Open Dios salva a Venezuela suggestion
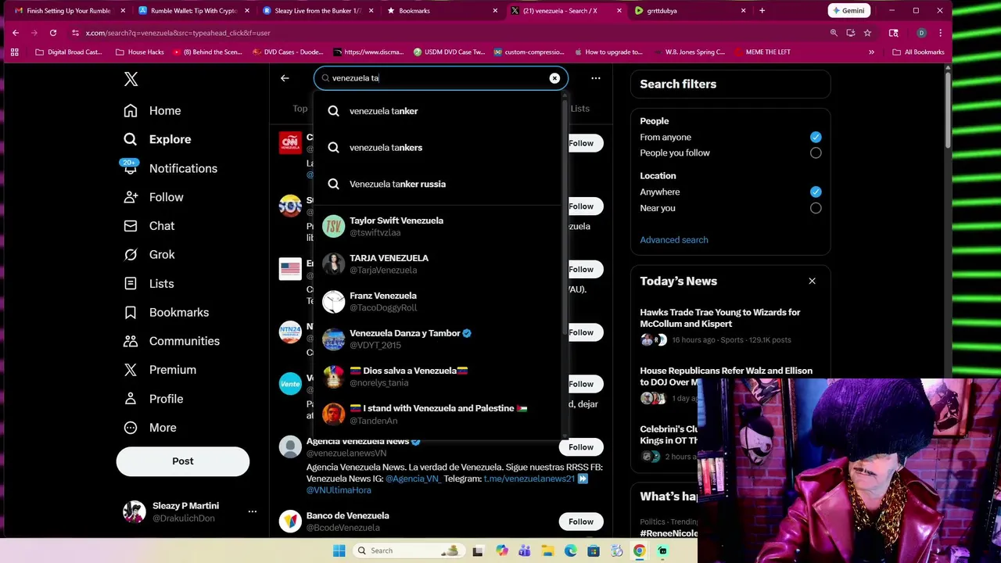Screen dimensions: 1001x563 [x=438, y=377]
